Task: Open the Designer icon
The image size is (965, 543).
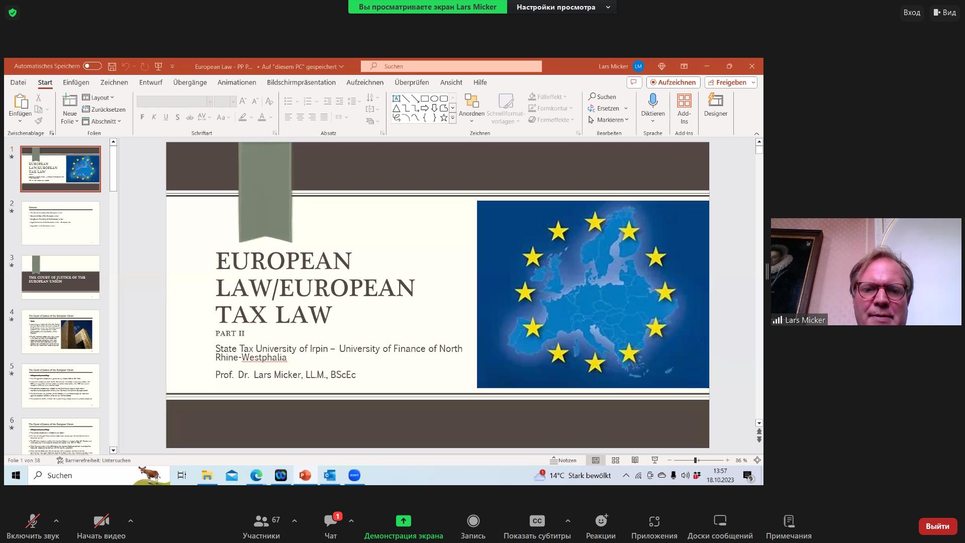Action: [715, 101]
